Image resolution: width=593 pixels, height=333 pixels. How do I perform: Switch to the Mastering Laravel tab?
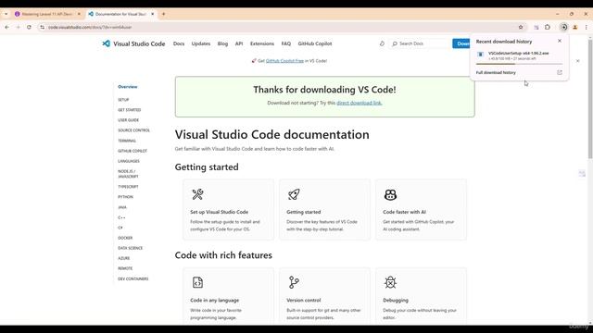click(x=47, y=14)
